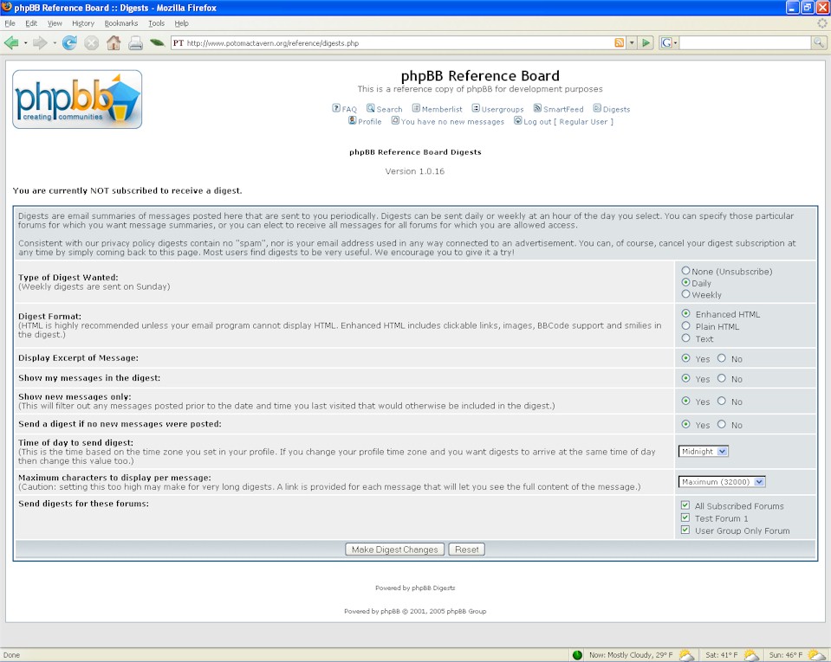Open the History menu
Screen dimensions: 831x662
point(83,23)
